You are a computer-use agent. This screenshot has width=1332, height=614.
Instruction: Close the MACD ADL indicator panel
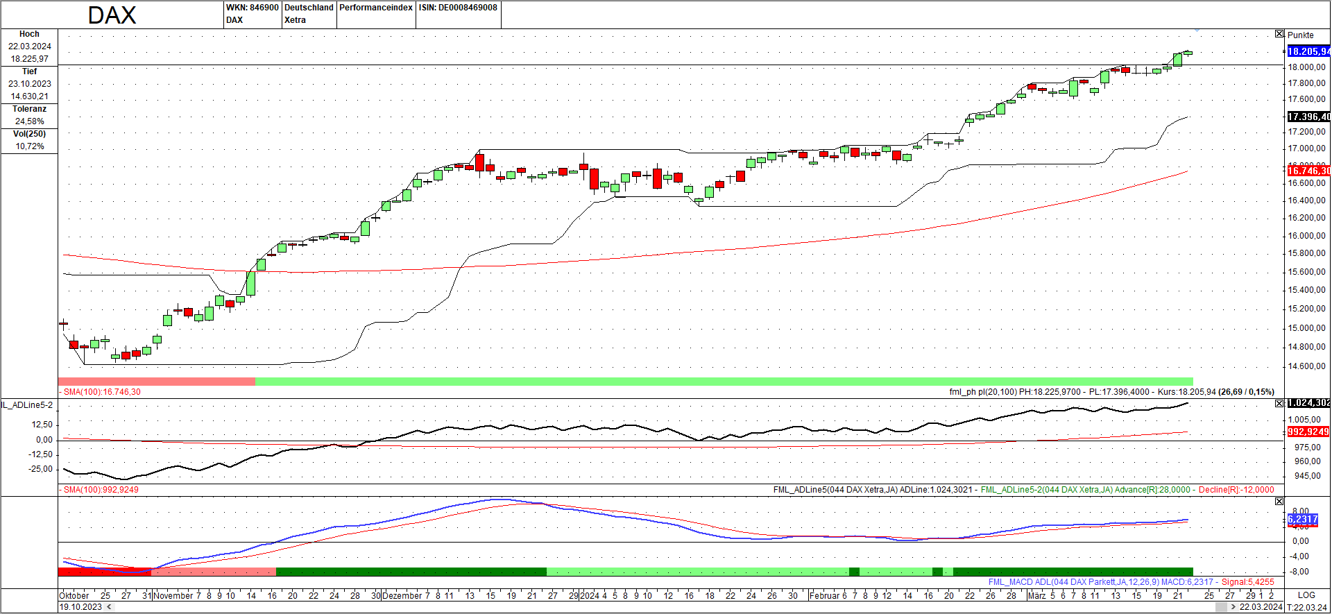(1279, 501)
